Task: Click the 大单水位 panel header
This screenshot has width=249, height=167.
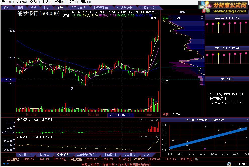Action: point(227,79)
